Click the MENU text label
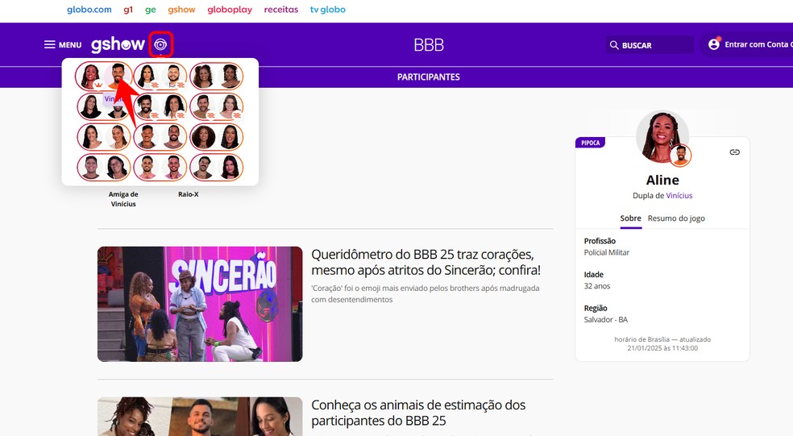This screenshot has width=793, height=436. [x=70, y=45]
